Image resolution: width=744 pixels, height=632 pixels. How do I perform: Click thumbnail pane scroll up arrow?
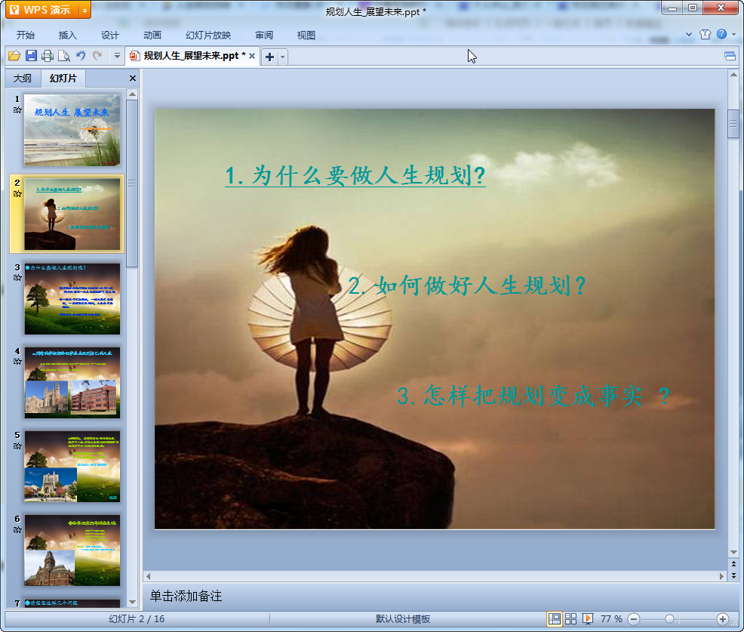pos(132,94)
